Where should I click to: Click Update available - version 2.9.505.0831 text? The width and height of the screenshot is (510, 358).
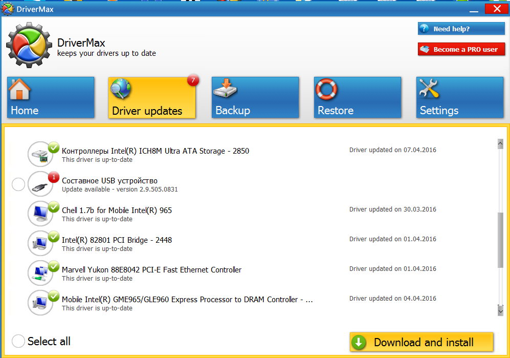pos(120,189)
